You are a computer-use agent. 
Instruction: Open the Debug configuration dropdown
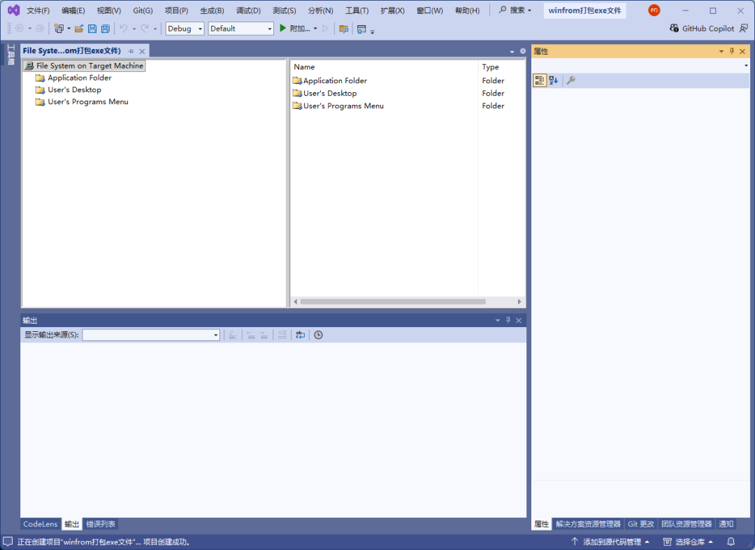tap(185, 29)
